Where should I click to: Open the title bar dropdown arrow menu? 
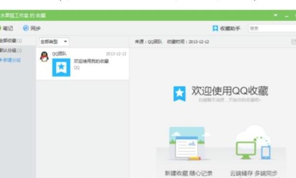[275, 15]
